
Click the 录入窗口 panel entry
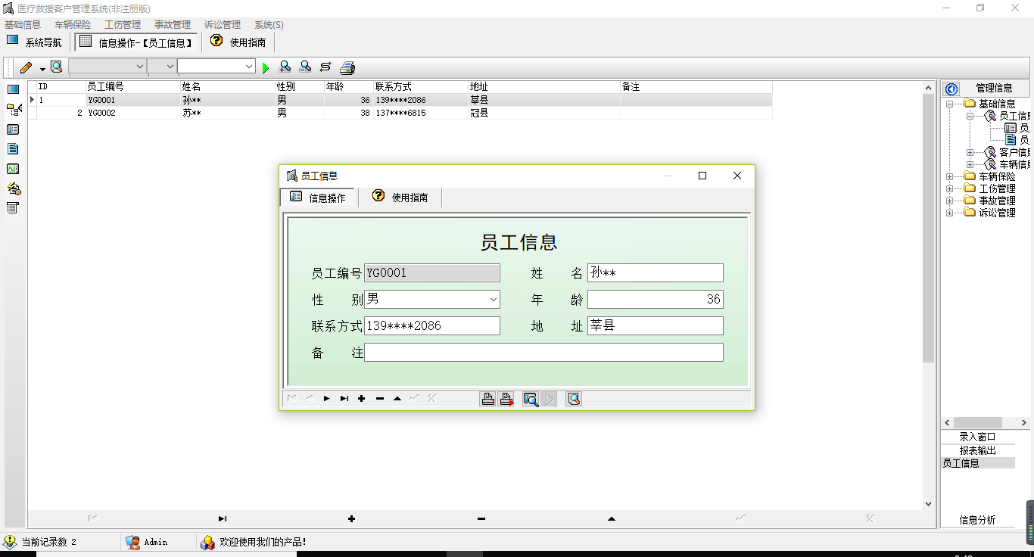[x=977, y=437]
